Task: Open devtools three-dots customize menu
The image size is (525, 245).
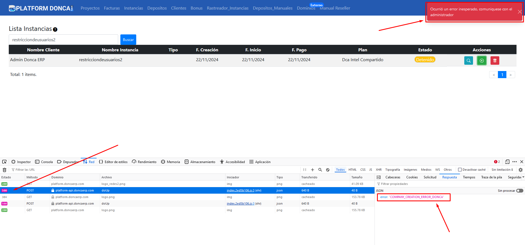Action: click(514, 162)
